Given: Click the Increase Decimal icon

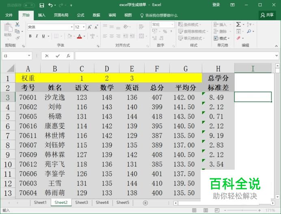Looking at the screenshot, I should [154, 38].
